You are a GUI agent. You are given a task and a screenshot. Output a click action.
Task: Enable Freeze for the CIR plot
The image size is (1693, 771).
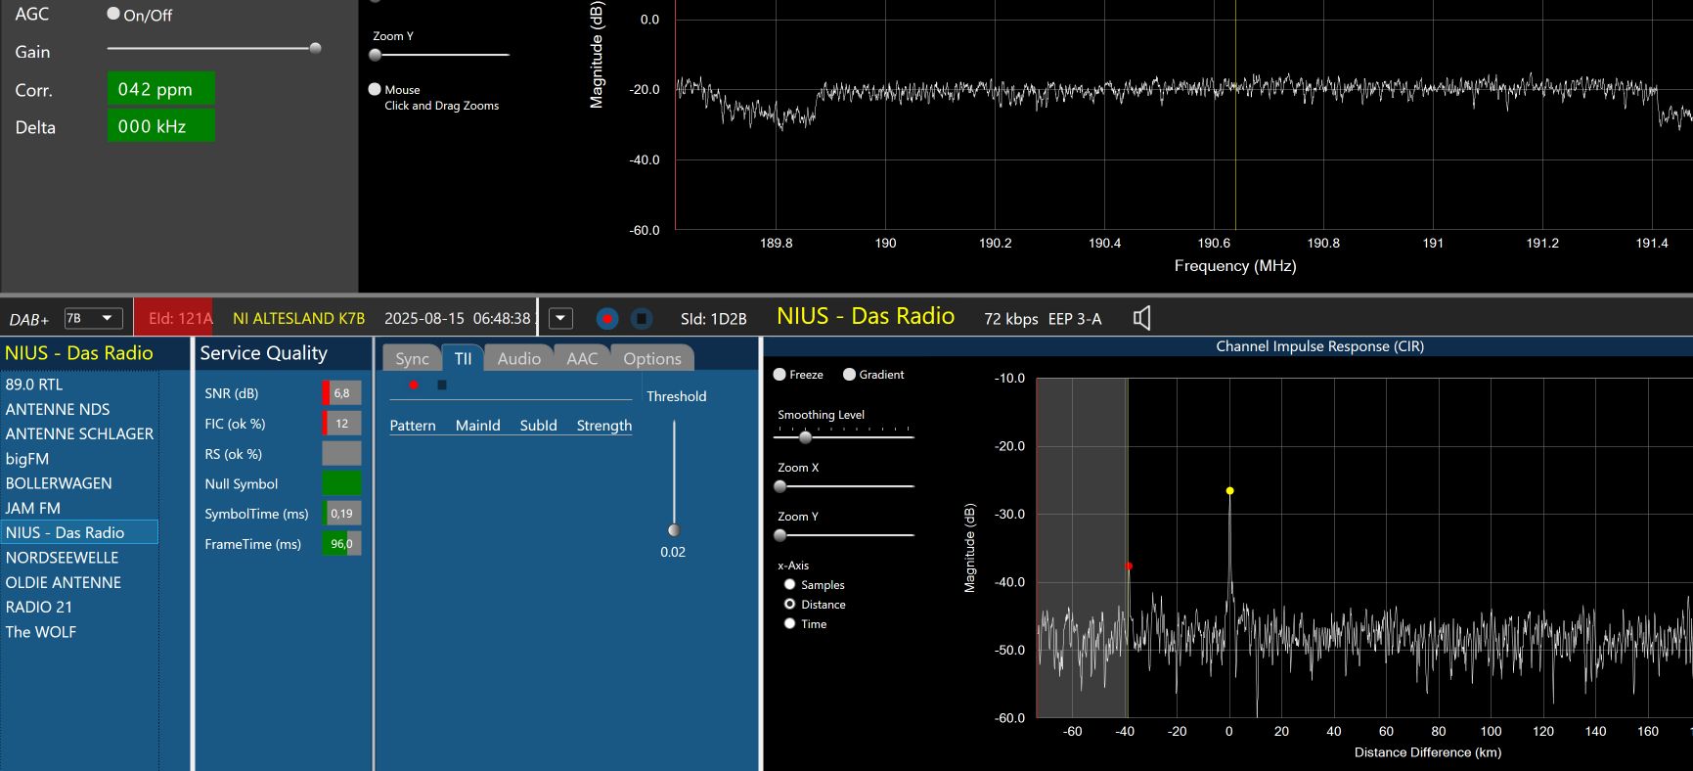point(780,375)
